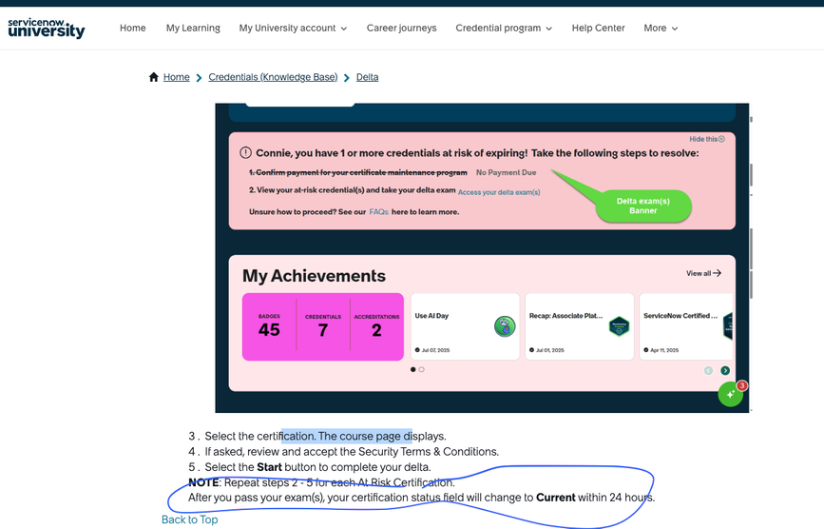Open Help Center nav item
824x529 pixels.
click(x=598, y=28)
